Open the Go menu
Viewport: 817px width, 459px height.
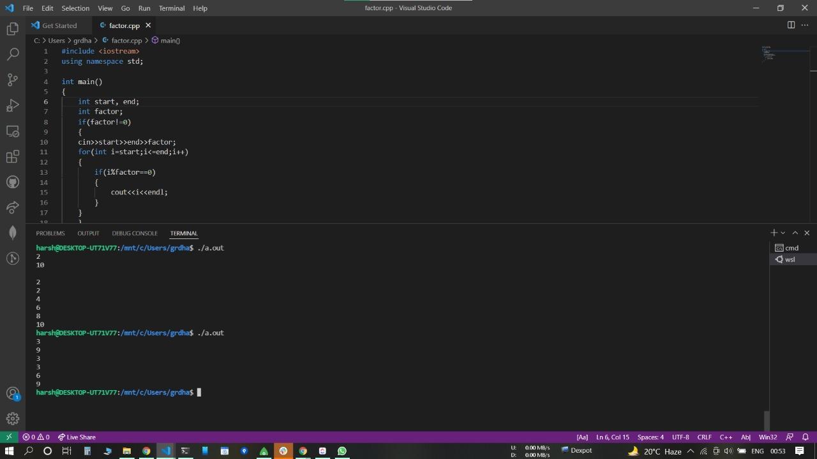point(125,8)
